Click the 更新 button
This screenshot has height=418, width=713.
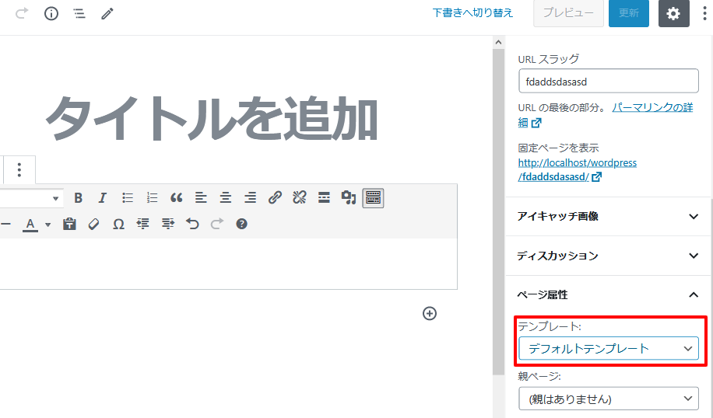tap(629, 13)
